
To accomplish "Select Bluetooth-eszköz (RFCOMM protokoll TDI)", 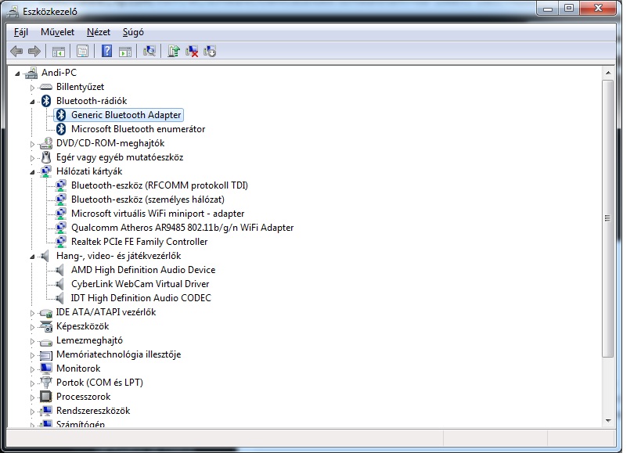I will tap(160, 185).
